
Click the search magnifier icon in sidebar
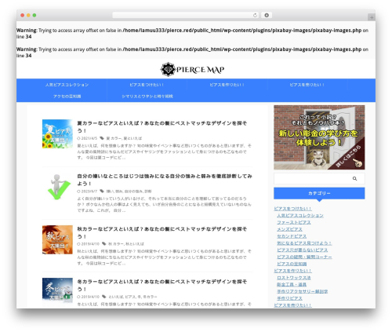(354, 179)
